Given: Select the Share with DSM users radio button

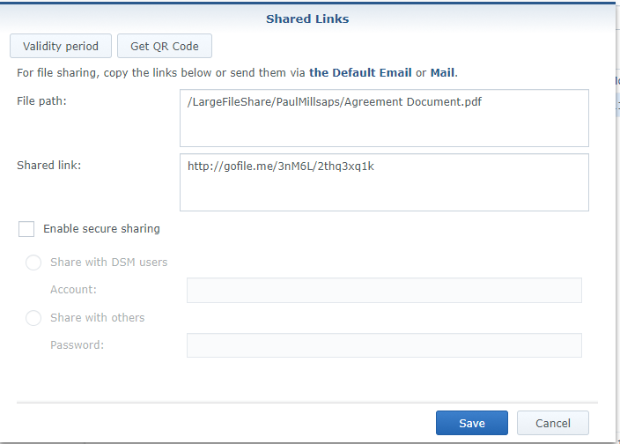Looking at the screenshot, I should [33, 263].
